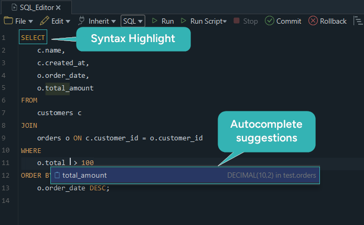The width and height of the screenshot is (364, 225).
Task: Expand the Edit dropdown arrow
Action: [68, 22]
